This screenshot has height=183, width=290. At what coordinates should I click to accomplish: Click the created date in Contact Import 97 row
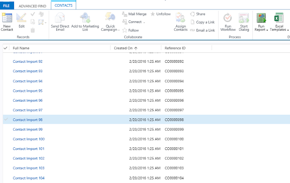145,110
